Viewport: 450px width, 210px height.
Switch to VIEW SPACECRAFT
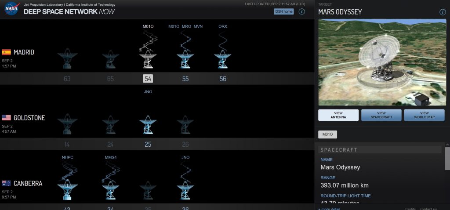(381, 115)
